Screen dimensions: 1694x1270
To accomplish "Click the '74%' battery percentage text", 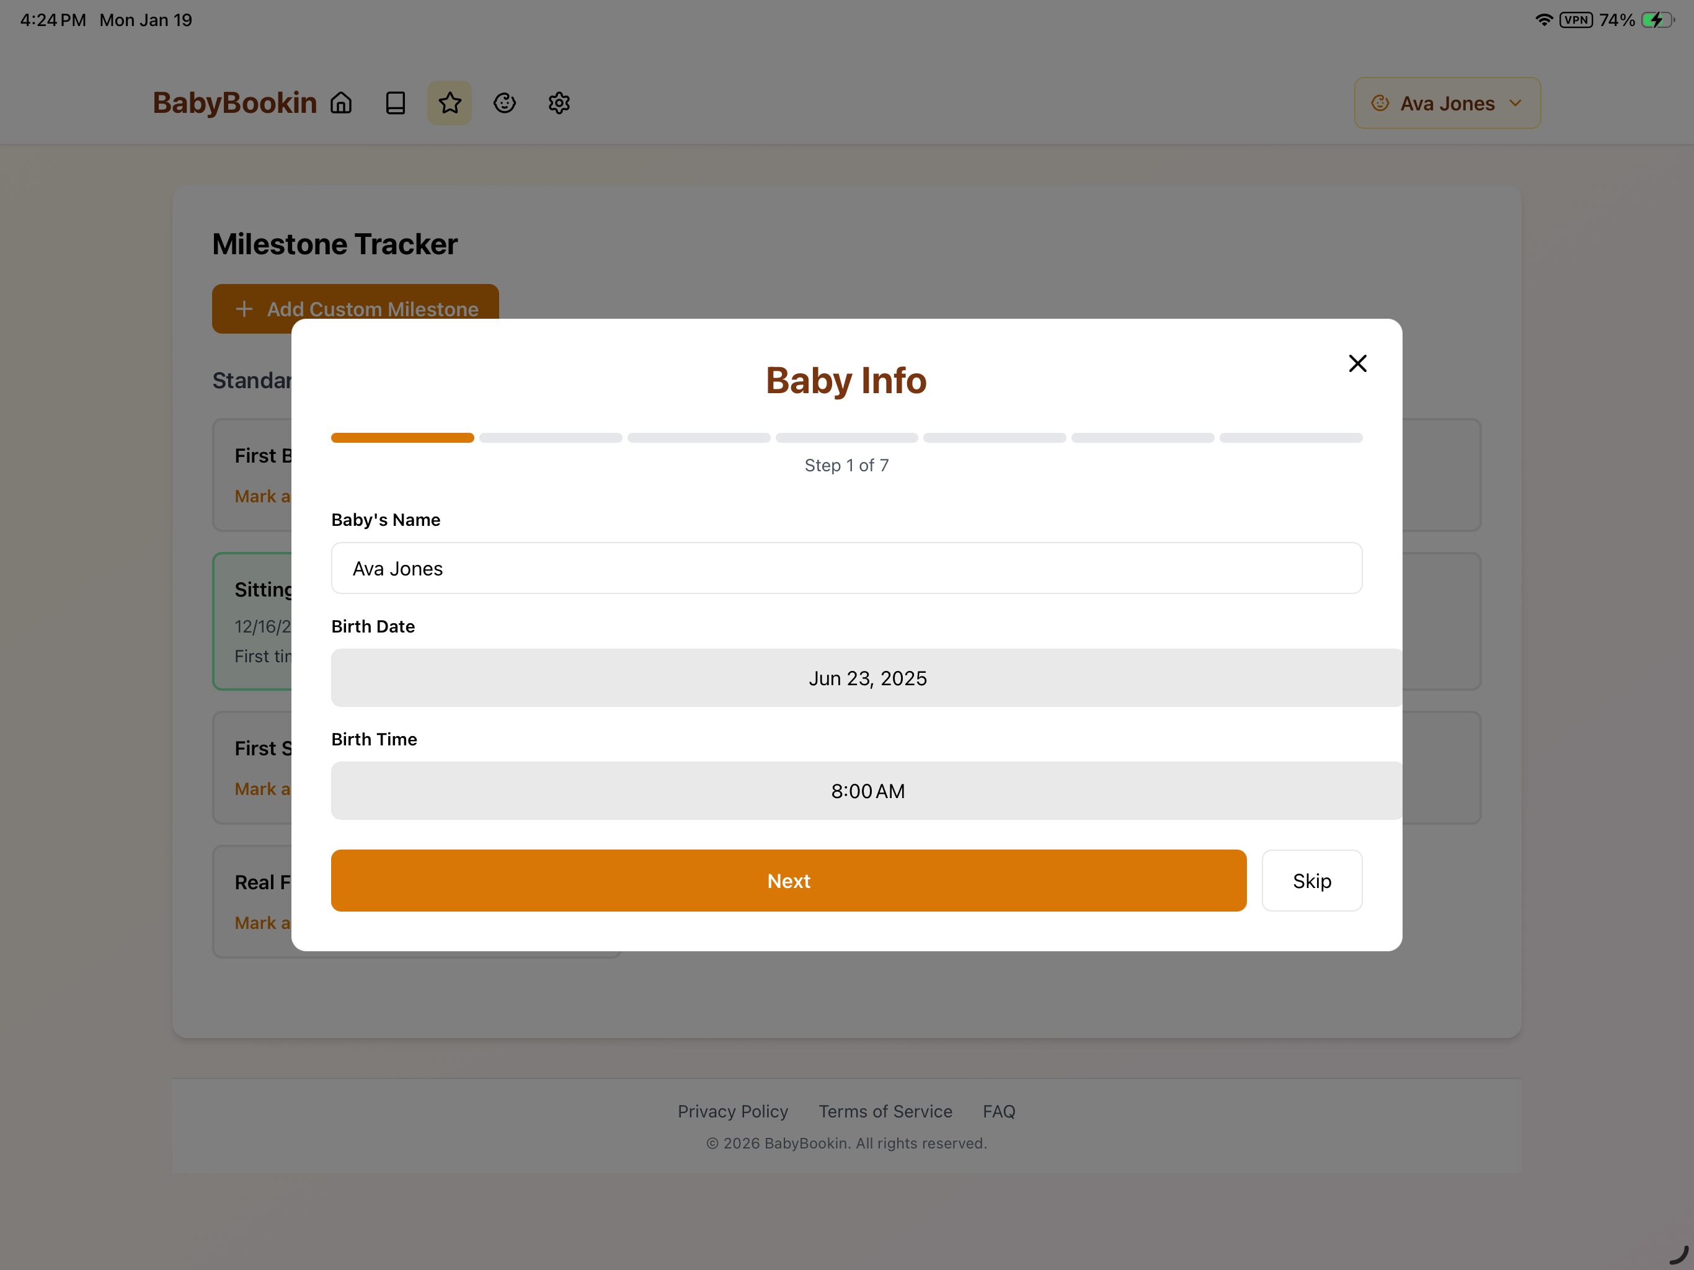I will pyautogui.click(x=1616, y=20).
